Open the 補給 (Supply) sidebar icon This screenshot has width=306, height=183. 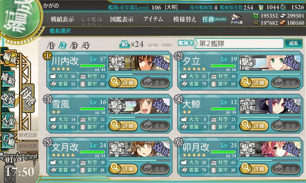click(8, 79)
